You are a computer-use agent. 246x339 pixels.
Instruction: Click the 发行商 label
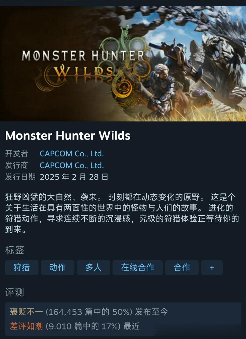tap(16, 165)
